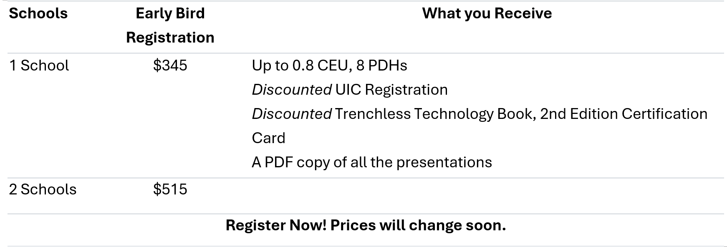Screen dimensions: 727x247
Task: Click the $515 price
Action: [170, 189]
